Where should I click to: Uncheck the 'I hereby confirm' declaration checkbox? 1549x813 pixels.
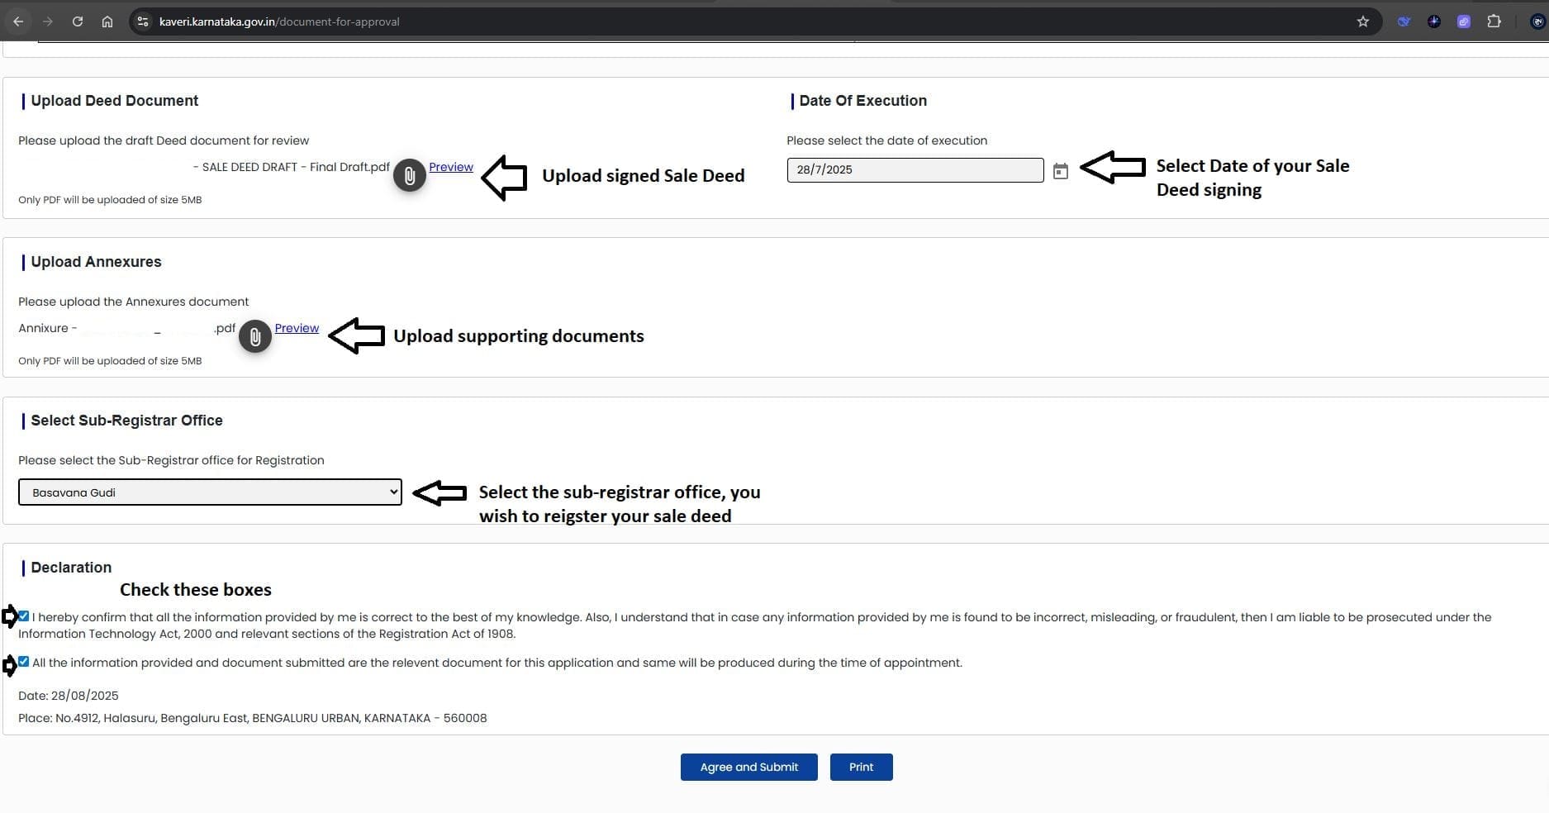(x=24, y=616)
